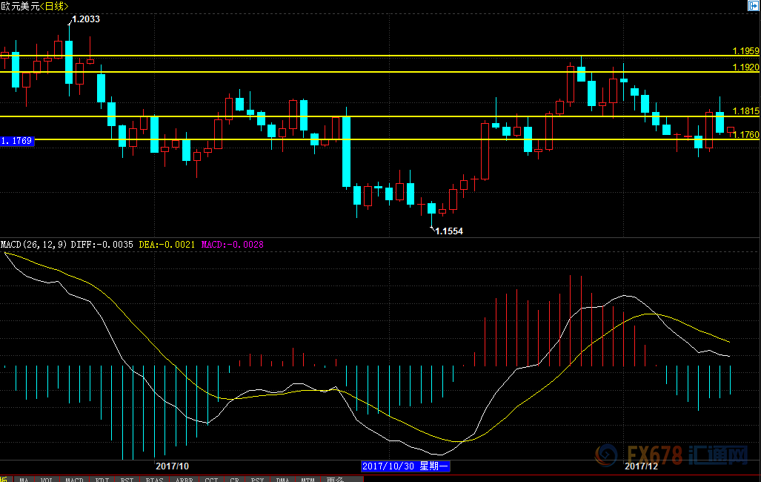
Task: Click the 1.1815 horizontal level label
Action: 745,111
